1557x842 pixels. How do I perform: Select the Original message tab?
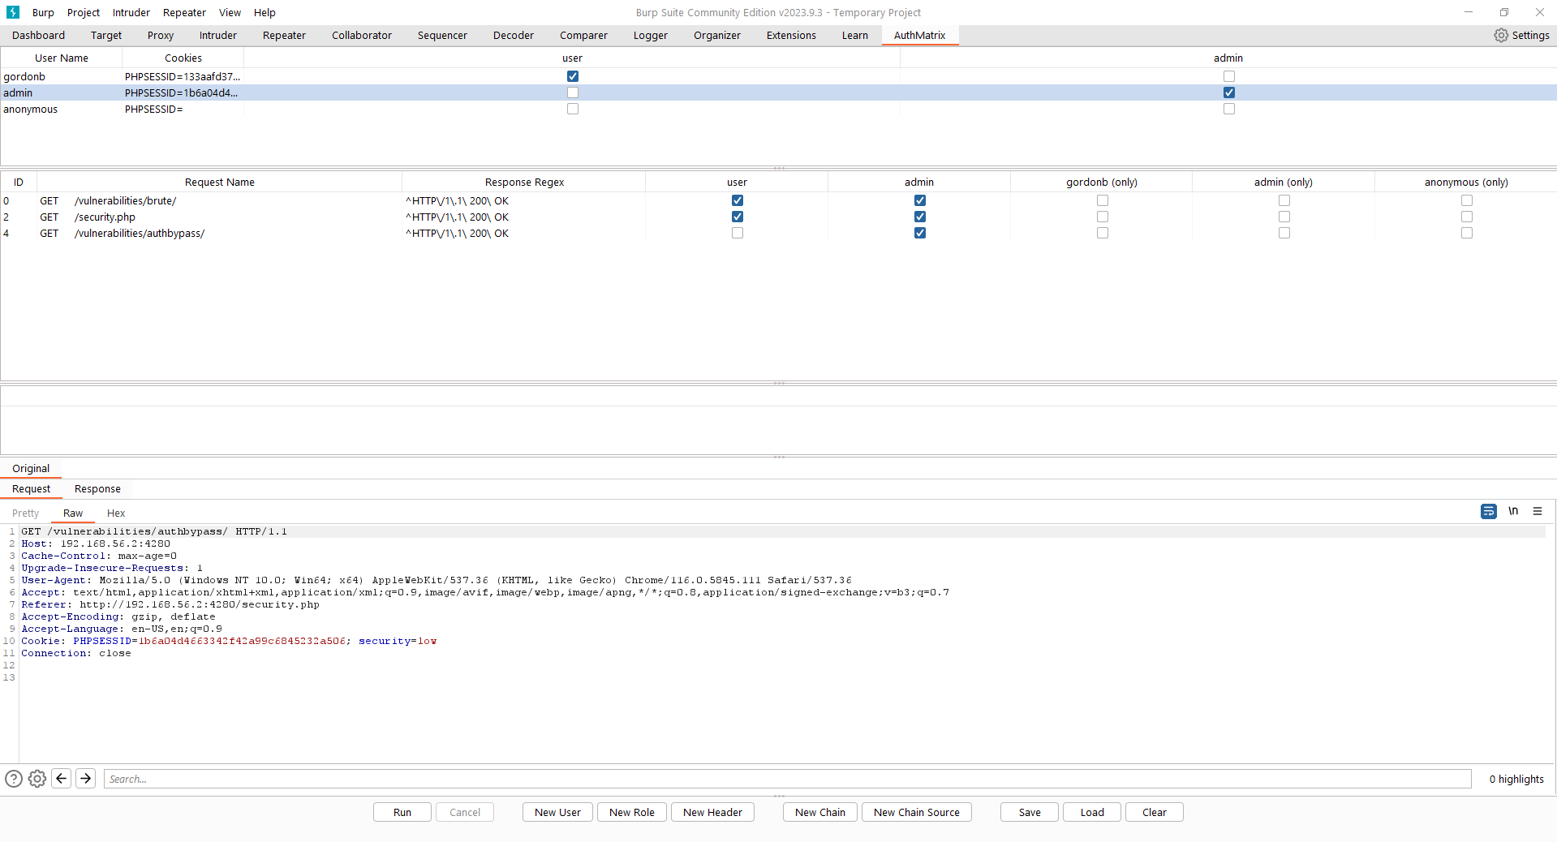[x=31, y=468]
